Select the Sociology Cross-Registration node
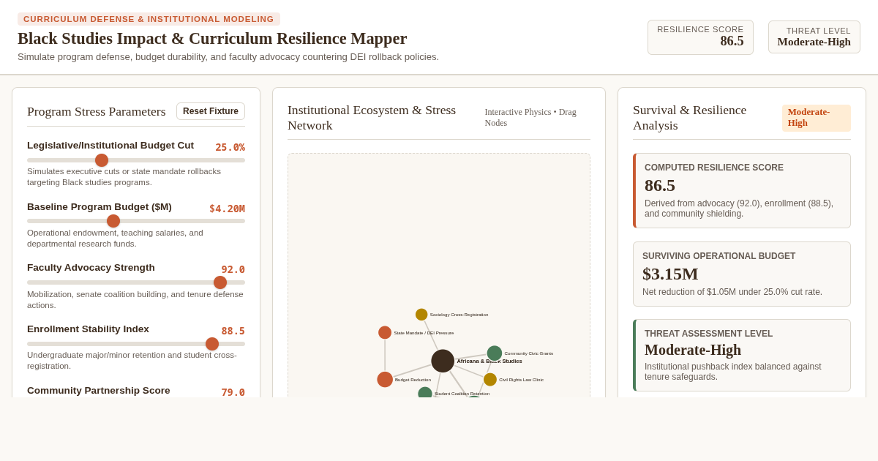The height and width of the screenshot is (461, 878). pyautogui.click(x=421, y=315)
